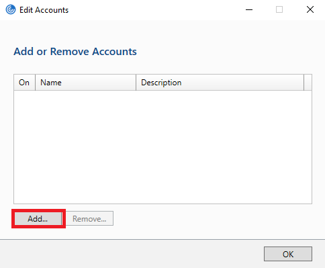Viewport: 325px width, 268px height.
Task: Click the disabled maximize window button
Action: click(x=279, y=9)
